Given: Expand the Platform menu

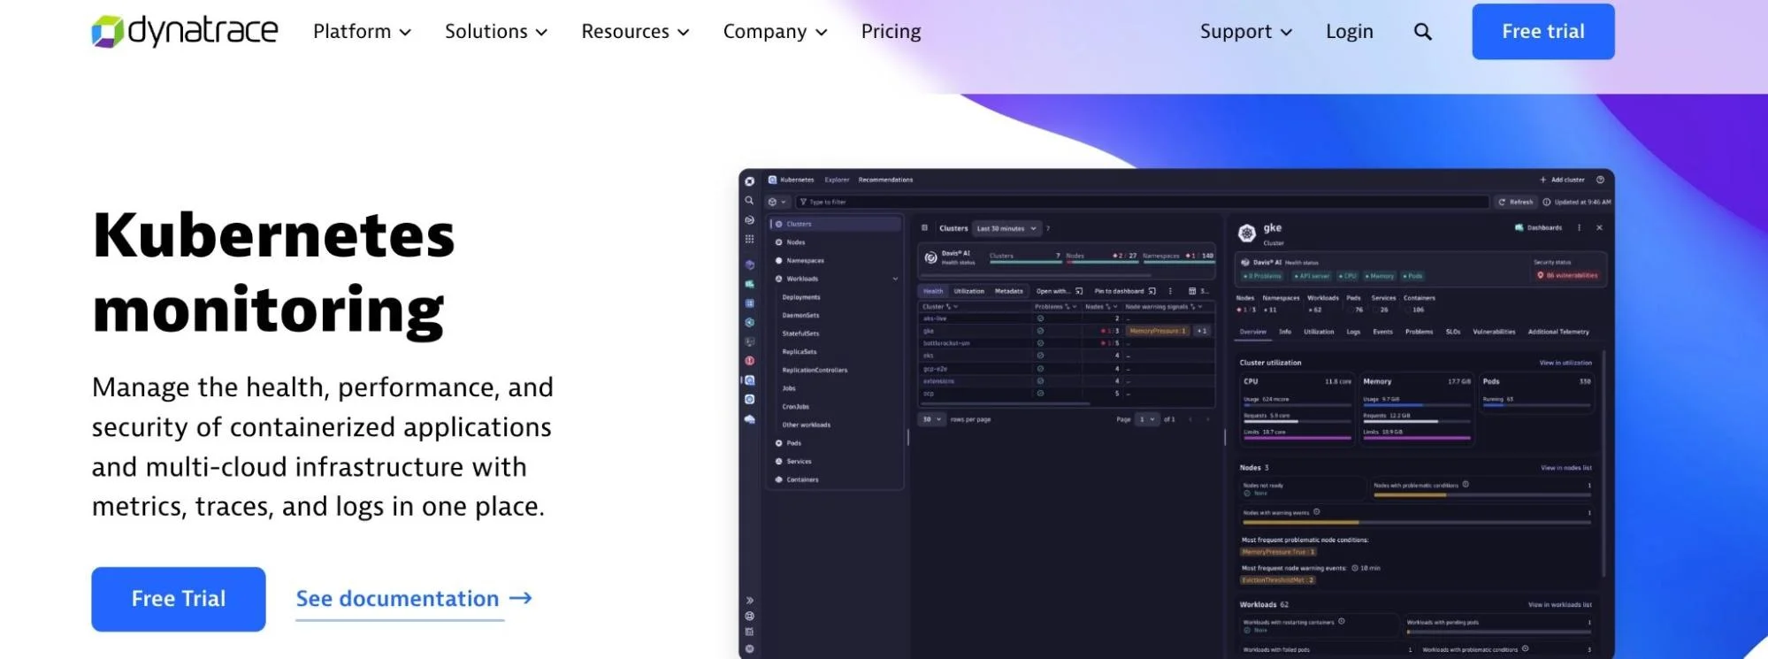Looking at the screenshot, I should click(362, 32).
